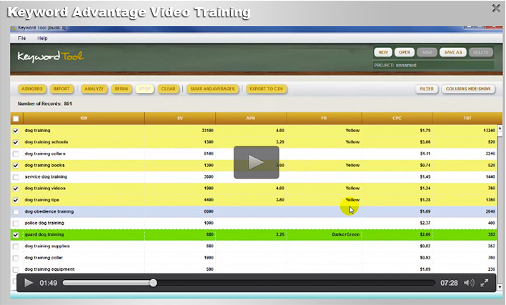Image resolution: width=506 pixels, height=305 pixels.
Task: Click the unplayed part of the video progress bar
Action: coord(296,283)
